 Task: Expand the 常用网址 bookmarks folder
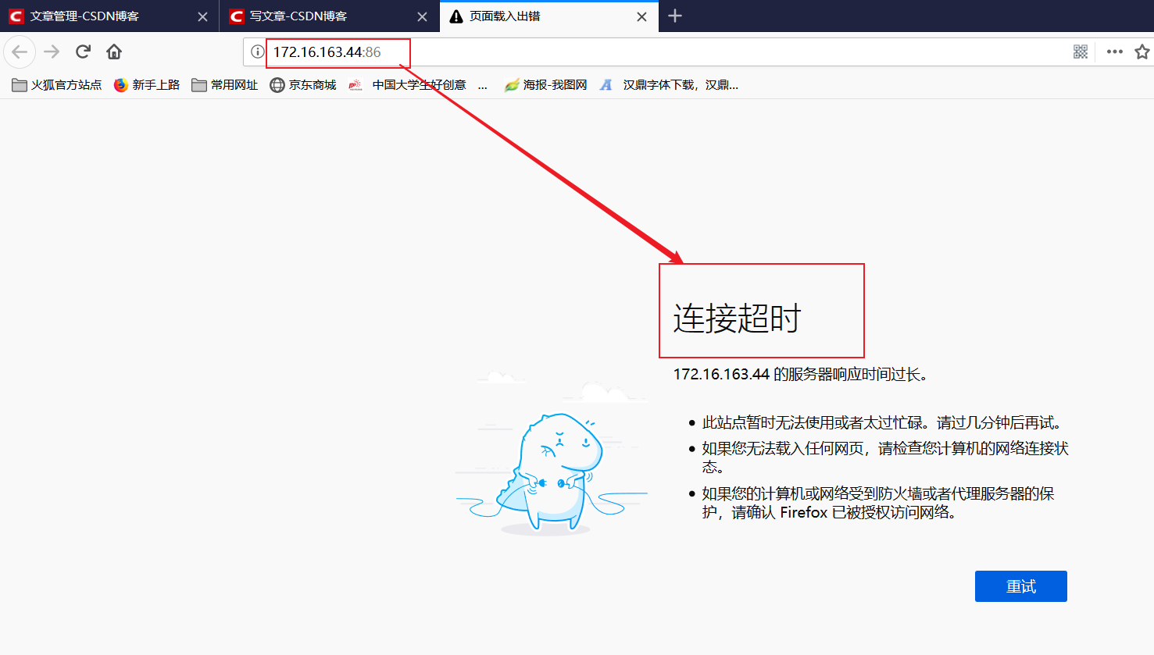(224, 84)
